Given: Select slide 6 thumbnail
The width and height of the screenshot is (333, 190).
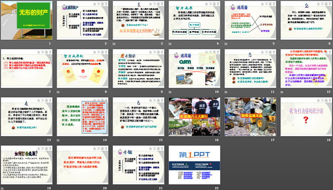Looking at the screenshot, I should click(x=306, y=20).
